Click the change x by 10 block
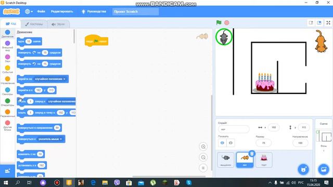333x187 pixels. [x=31, y=154]
